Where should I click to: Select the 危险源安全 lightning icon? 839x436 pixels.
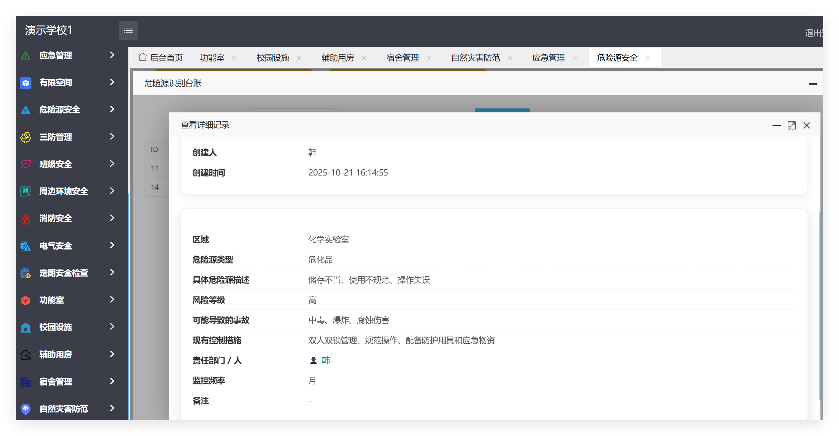tap(25, 110)
